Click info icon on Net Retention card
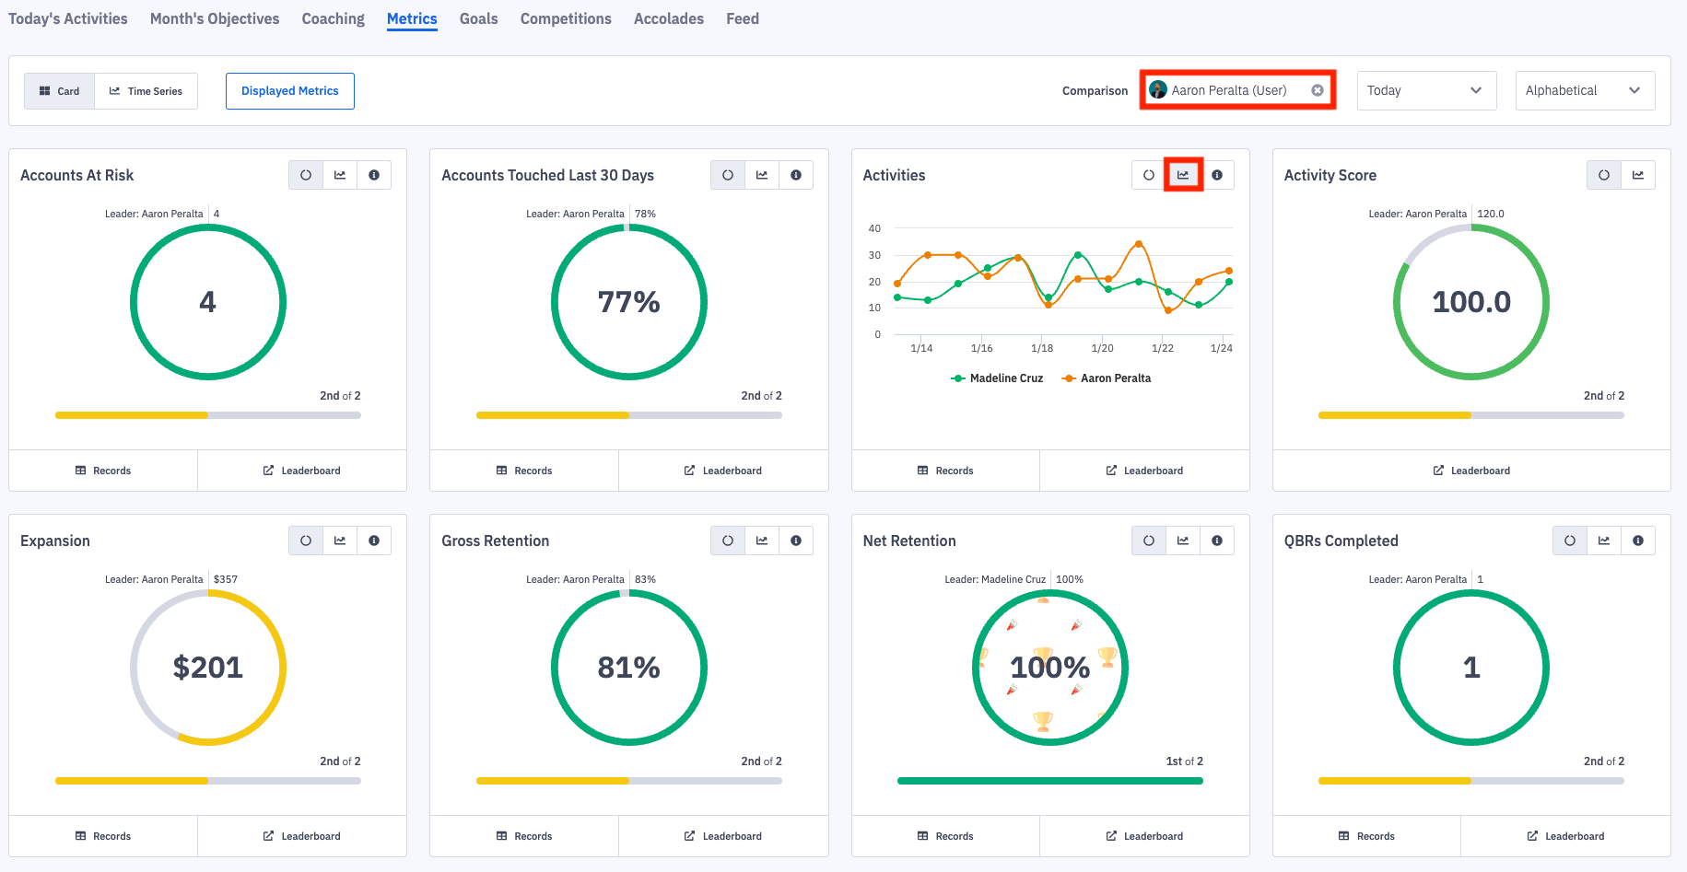1687x872 pixels. pyautogui.click(x=1217, y=541)
